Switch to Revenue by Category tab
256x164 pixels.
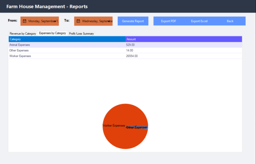tap(23, 34)
